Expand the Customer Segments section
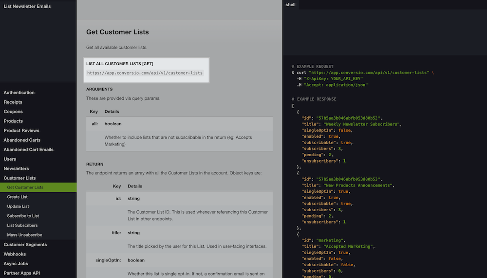The width and height of the screenshot is (487, 278). pos(25,244)
